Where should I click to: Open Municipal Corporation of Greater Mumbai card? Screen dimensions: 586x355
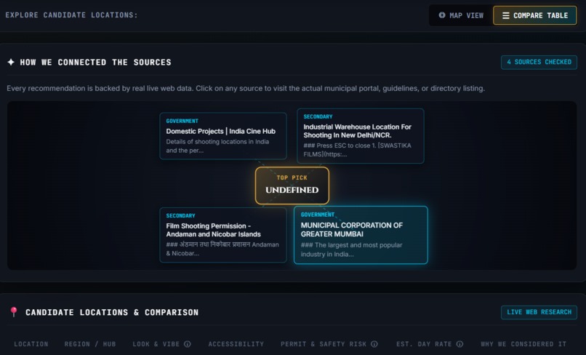tap(361, 235)
